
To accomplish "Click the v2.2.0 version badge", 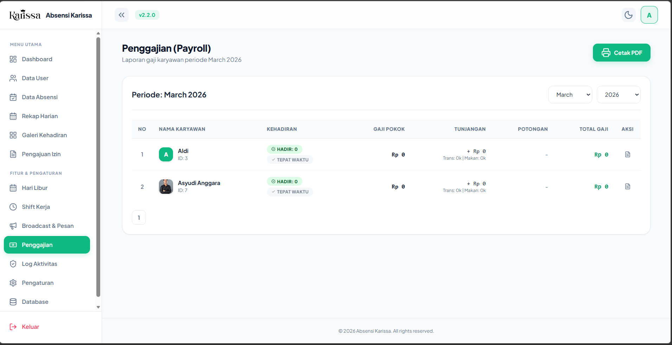I will (x=147, y=15).
